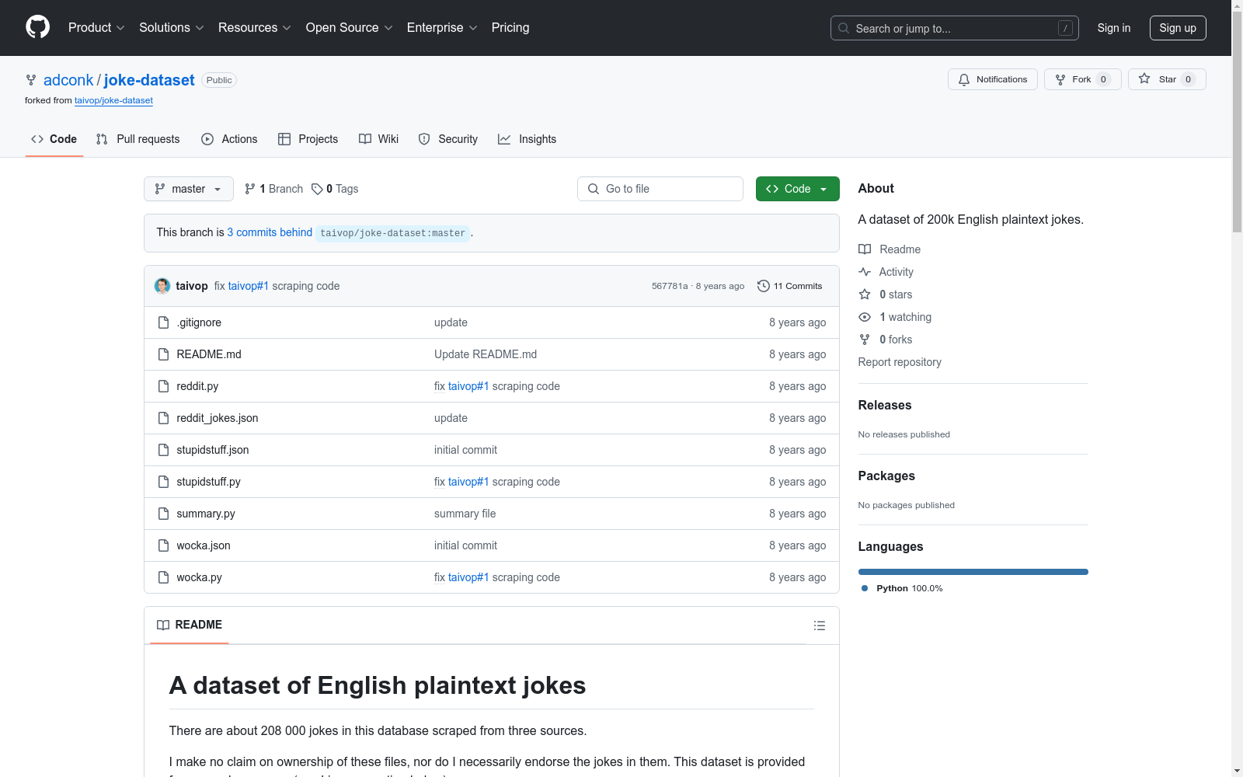Click the Search or jump to field
The width and height of the screenshot is (1243, 777).
coord(954,28)
